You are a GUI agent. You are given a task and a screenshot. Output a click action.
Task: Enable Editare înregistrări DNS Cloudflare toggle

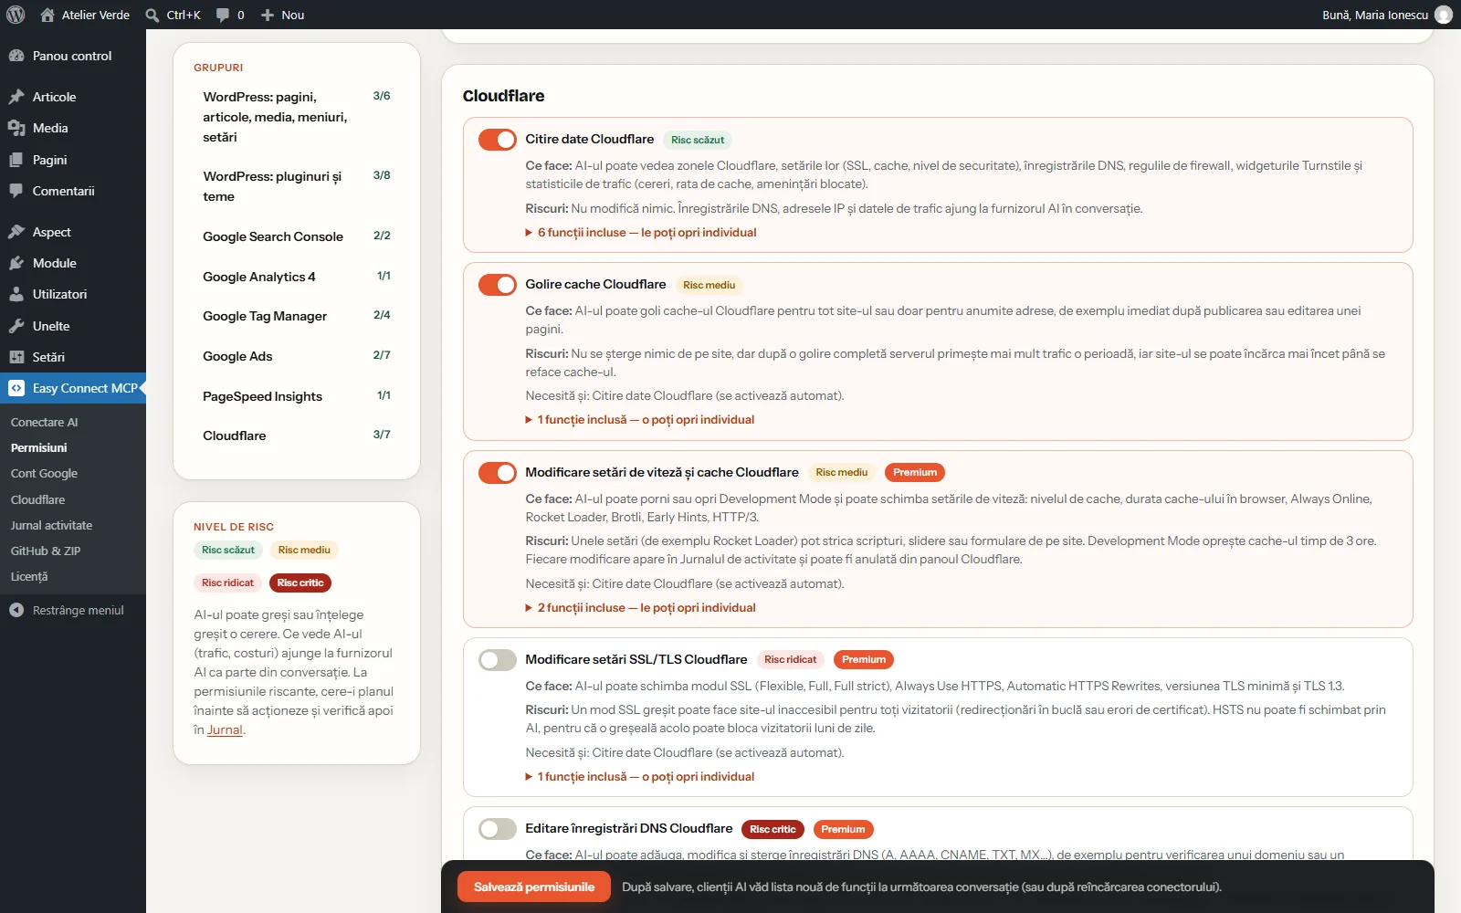click(x=498, y=829)
